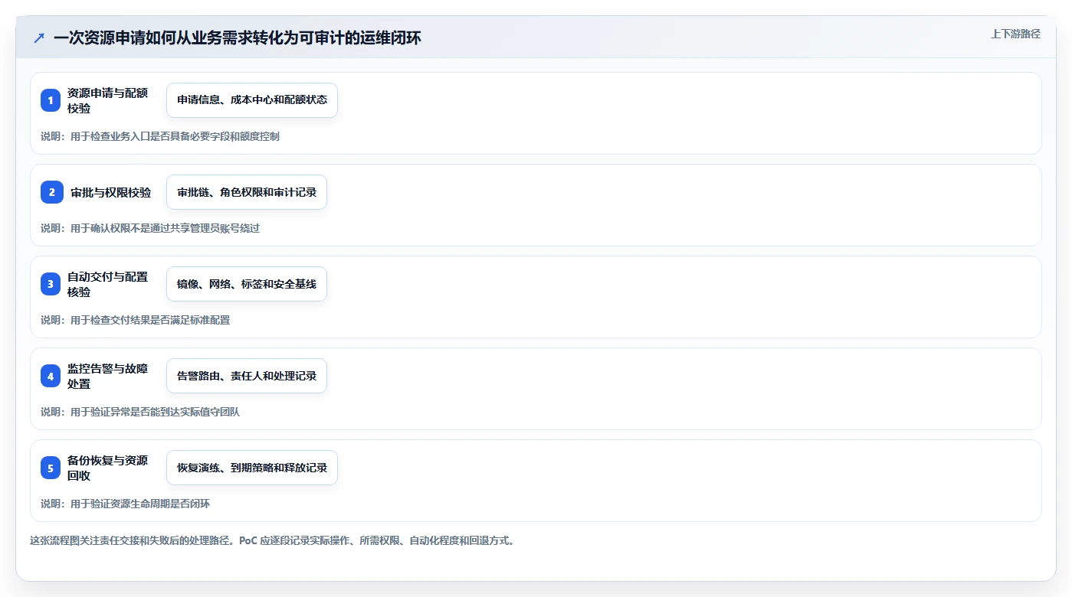Image resolution: width=1072 pixels, height=597 pixels.
Task: Select step number 3 badge
Action: point(51,284)
